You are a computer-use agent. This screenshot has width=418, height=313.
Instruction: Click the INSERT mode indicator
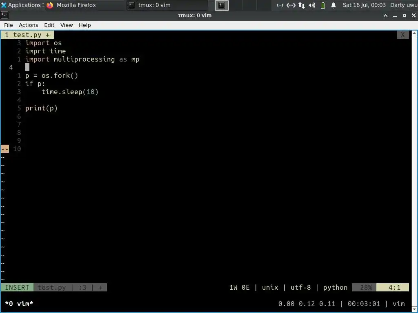click(17, 287)
